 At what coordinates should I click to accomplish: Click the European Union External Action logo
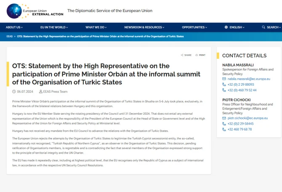click(x=35, y=11)
